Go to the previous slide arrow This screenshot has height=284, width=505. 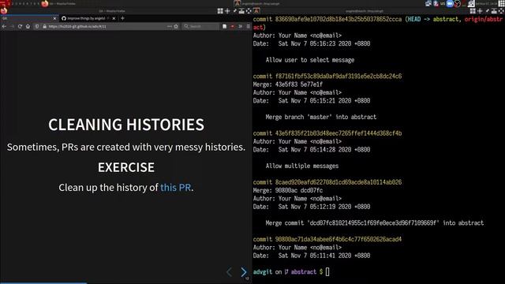(x=229, y=272)
